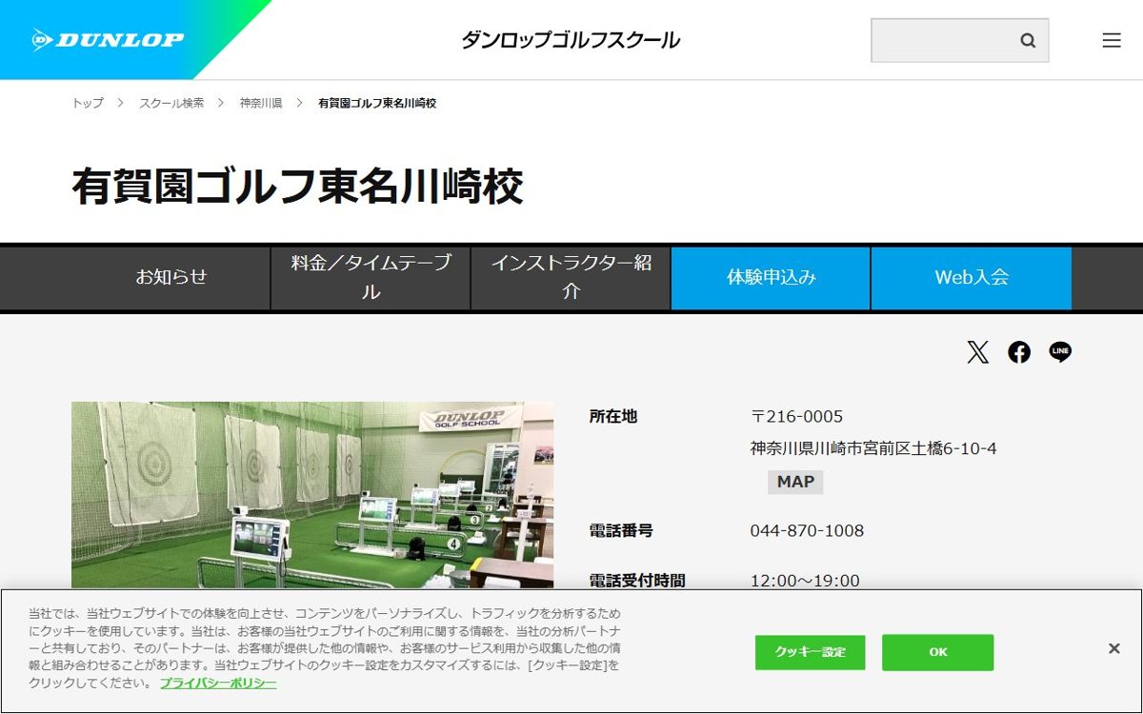This screenshot has width=1143, height=714.
Task: Open the 料金／タイムテーブル tab
Action: (371, 278)
